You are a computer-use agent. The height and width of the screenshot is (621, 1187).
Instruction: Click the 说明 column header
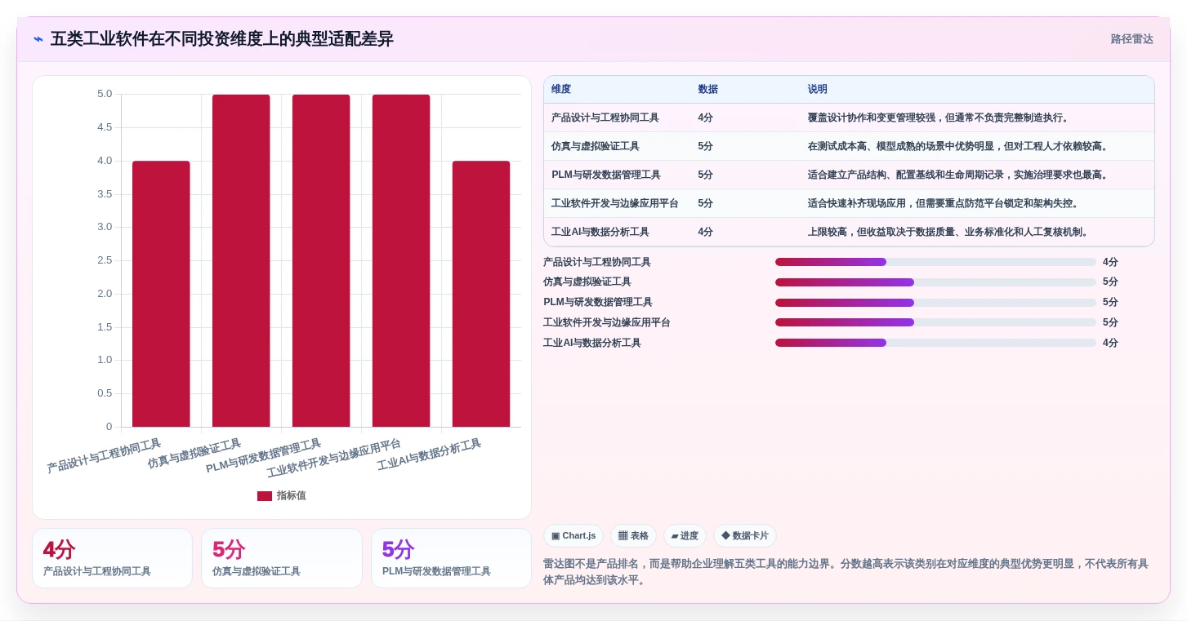(818, 90)
